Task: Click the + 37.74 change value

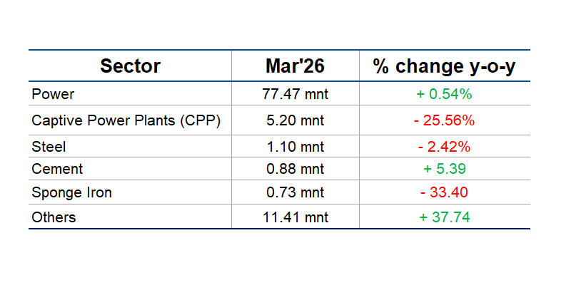Action: click(444, 217)
